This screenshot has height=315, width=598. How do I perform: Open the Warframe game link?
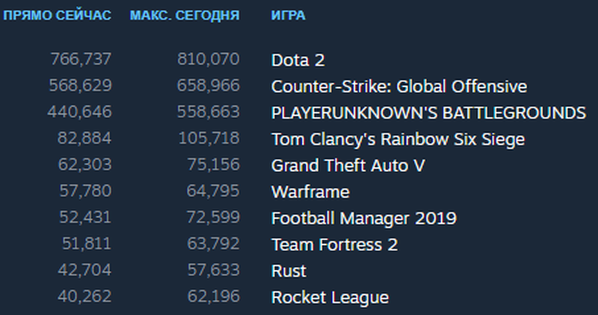[310, 192]
